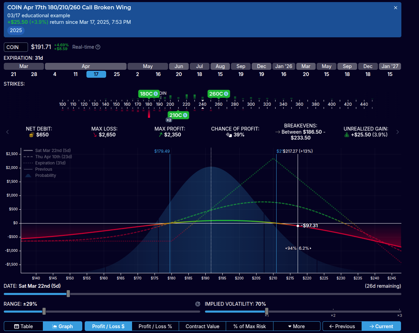Click the 300 strike on strikes ruler
The width and height of the screenshot is (419, 333).
(x=251, y=104)
